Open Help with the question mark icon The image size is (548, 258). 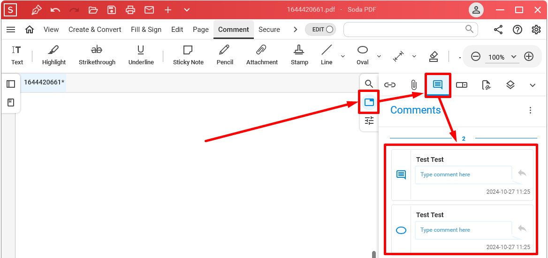(x=517, y=30)
